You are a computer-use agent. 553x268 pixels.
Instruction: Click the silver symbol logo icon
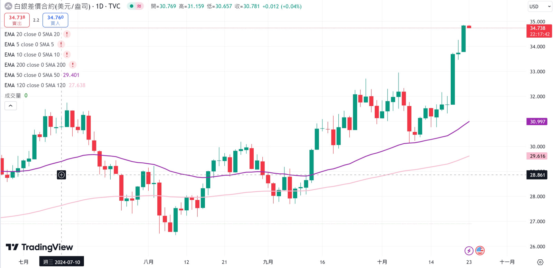(8, 6)
